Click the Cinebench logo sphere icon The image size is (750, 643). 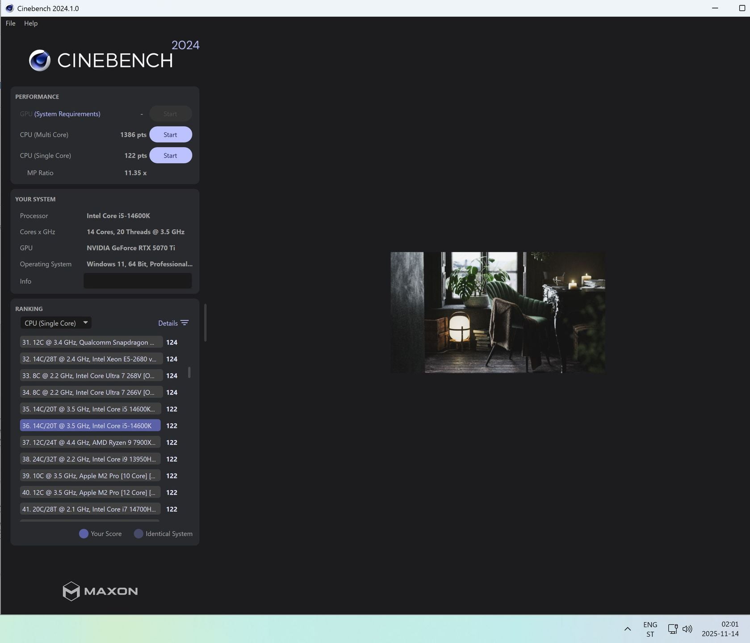[40, 60]
